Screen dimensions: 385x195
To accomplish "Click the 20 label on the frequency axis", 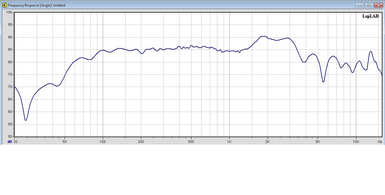I will pyautogui.click(x=16, y=142).
